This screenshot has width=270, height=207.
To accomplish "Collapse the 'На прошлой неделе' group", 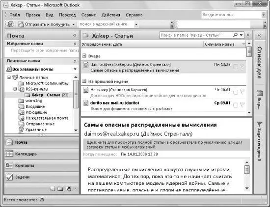I will point(84,81).
